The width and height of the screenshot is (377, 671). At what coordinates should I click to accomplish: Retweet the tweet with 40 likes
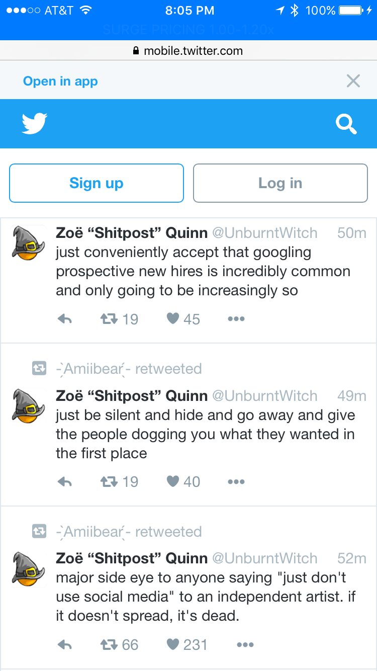(x=109, y=482)
